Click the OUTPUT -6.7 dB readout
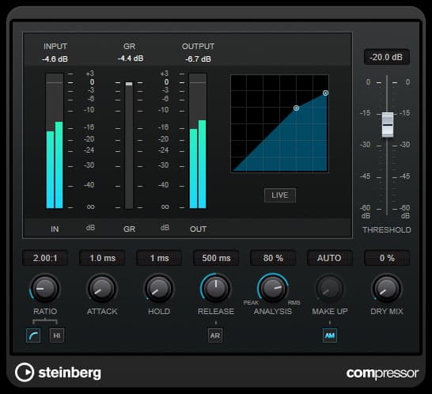432x394 pixels. pos(198,59)
